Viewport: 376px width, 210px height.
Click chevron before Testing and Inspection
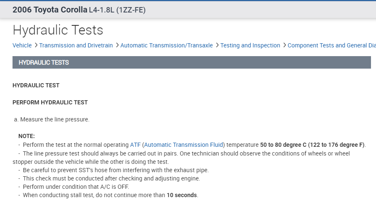click(x=217, y=45)
